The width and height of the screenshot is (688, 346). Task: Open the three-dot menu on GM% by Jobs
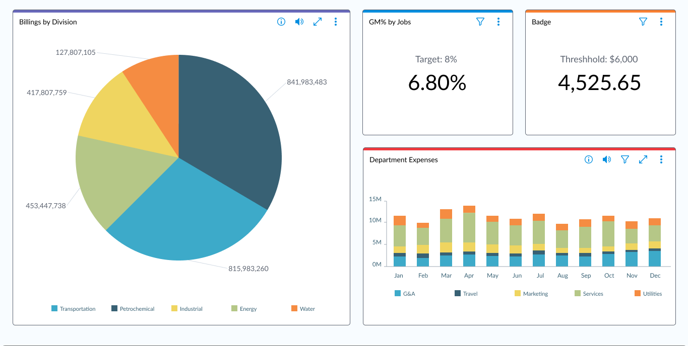498,22
